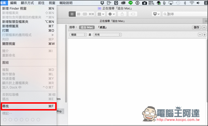Switch Finder to icon view

[72, 14]
